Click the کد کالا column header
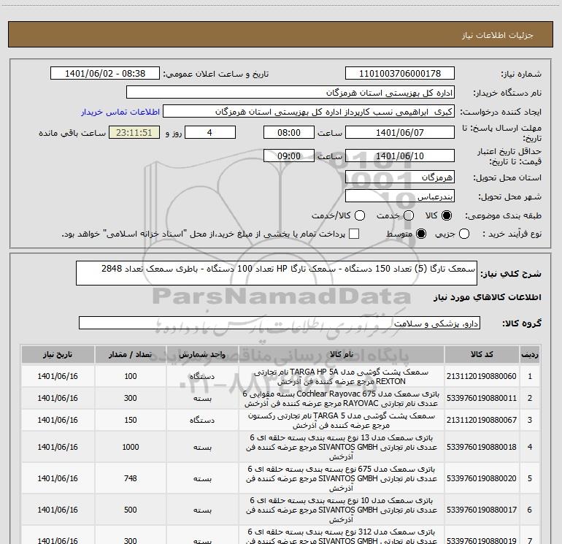Viewport: 562px width, 544px height. [x=482, y=355]
